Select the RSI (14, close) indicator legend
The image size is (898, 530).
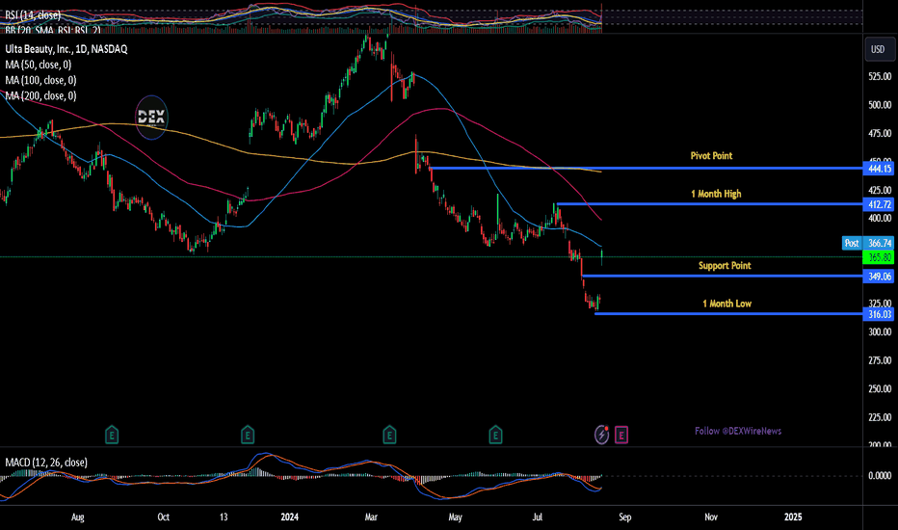coord(33,15)
